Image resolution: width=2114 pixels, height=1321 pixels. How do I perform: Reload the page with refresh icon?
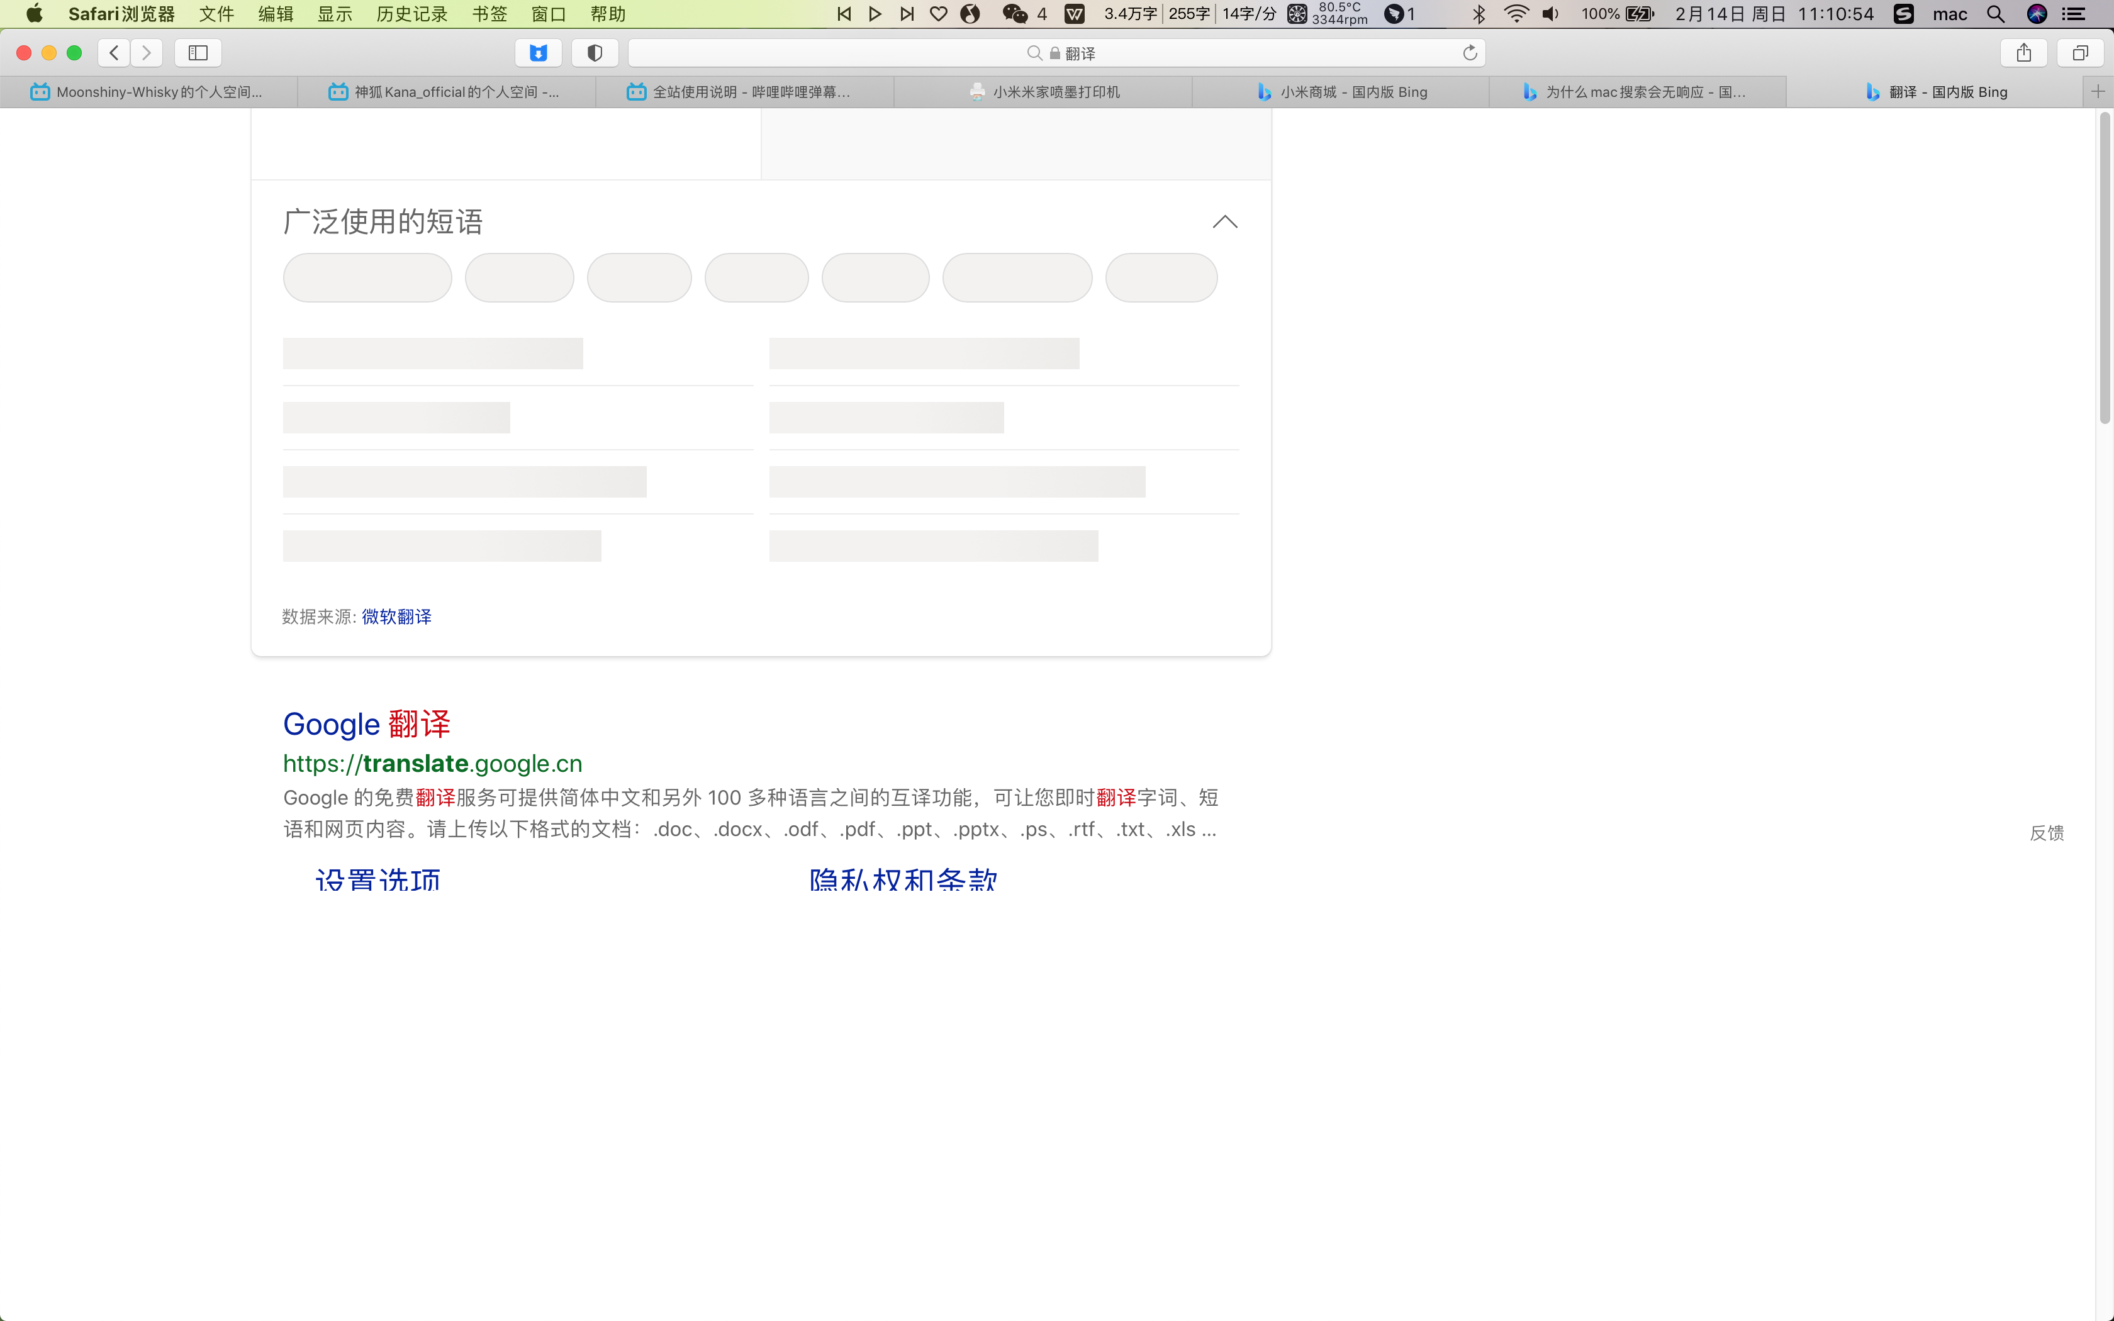1470,53
